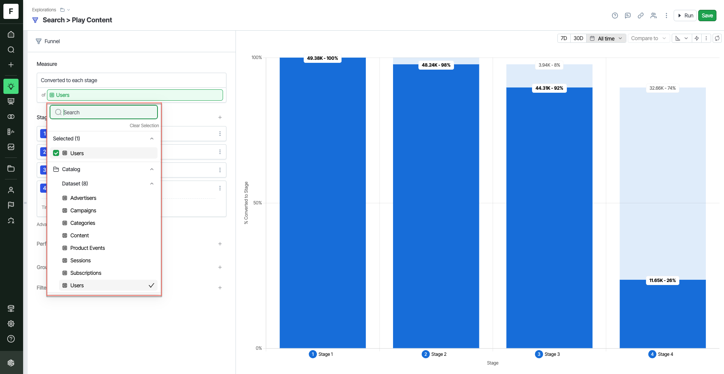Collapse the Dataset (8) group
This screenshot has height=374, width=724.
[152, 184]
